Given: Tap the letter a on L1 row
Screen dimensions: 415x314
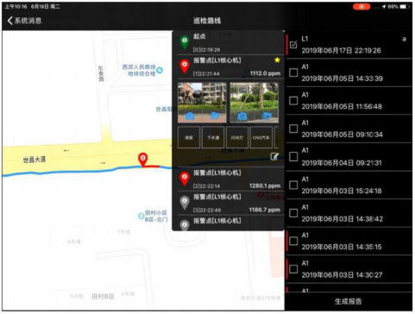Looking at the screenshot, I should pyautogui.click(x=404, y=39).
